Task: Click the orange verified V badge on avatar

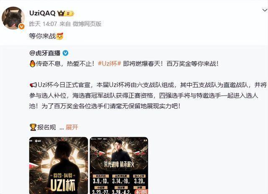Action: pos(21,26)
